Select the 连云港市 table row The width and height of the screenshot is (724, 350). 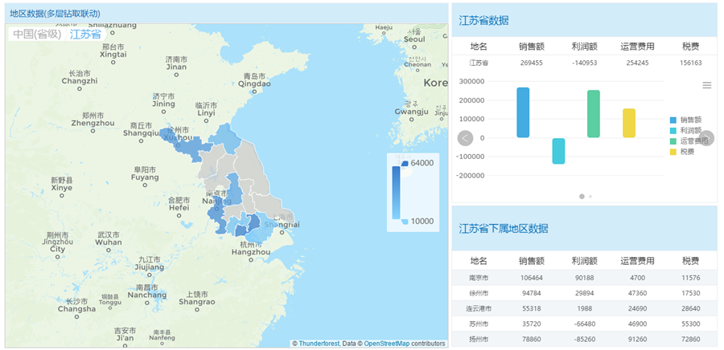585,308
